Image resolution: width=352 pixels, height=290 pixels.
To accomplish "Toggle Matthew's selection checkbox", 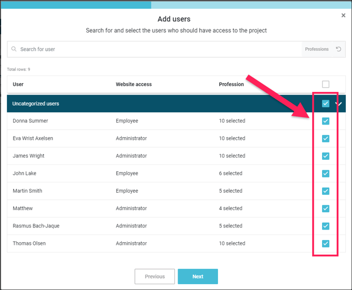I will tap(326, 209).
